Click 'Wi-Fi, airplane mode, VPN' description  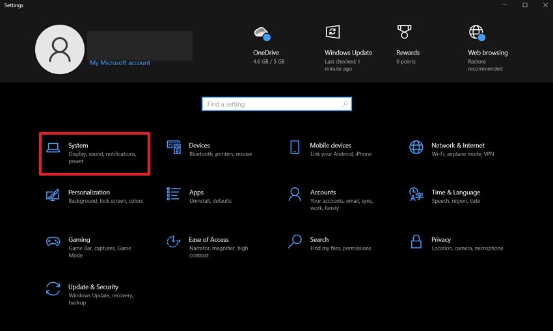(x=463, y=154)
